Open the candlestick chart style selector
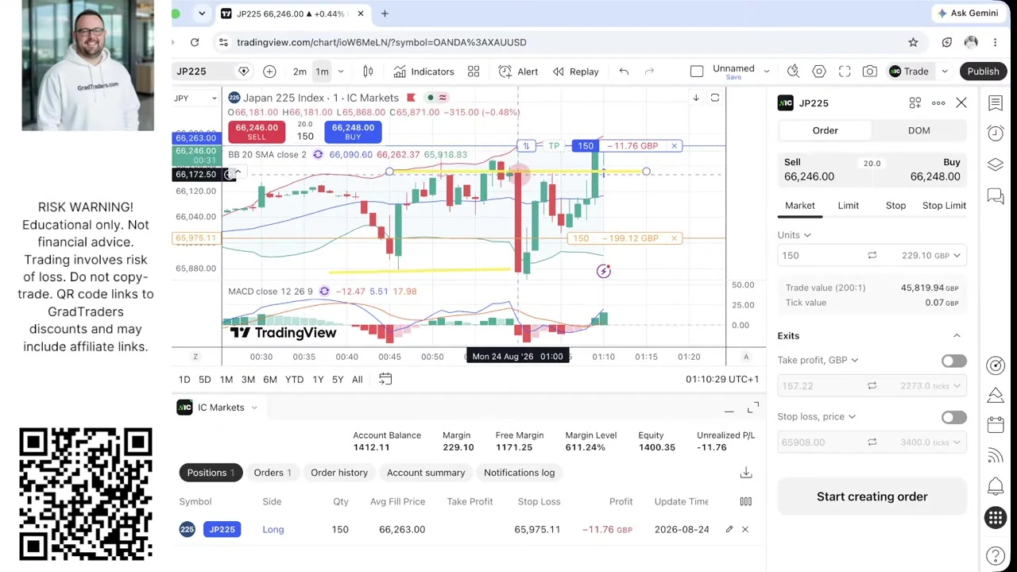The width and height of the screenshot is (1017, 572). coord(368,71)
